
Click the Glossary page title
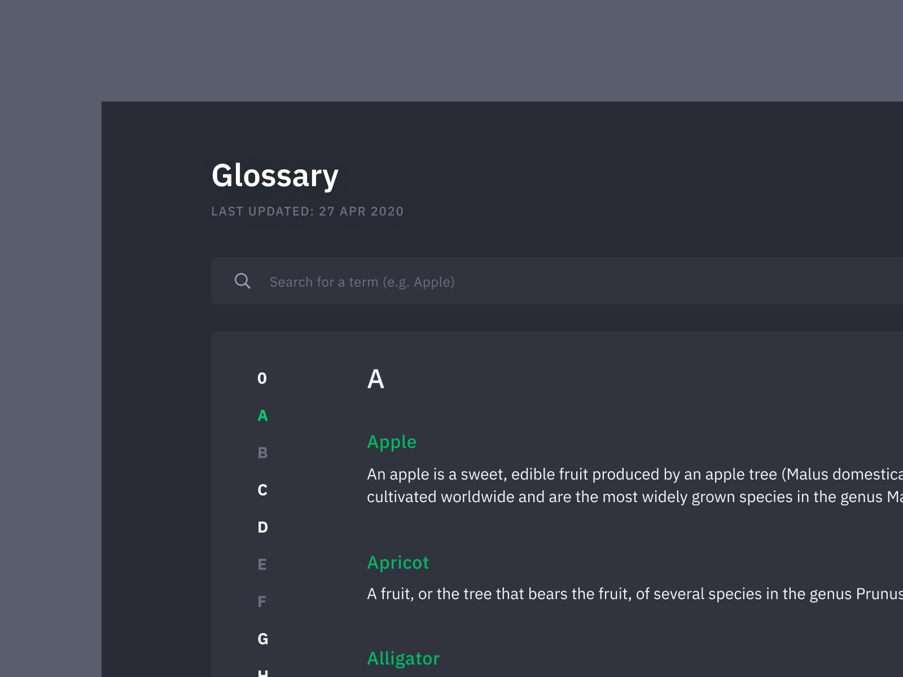[275, 175]
